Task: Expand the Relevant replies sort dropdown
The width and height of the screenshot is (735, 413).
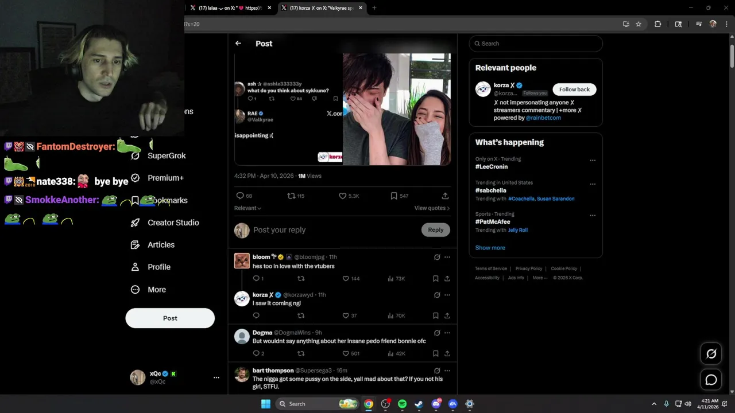Action: (247, 208)
